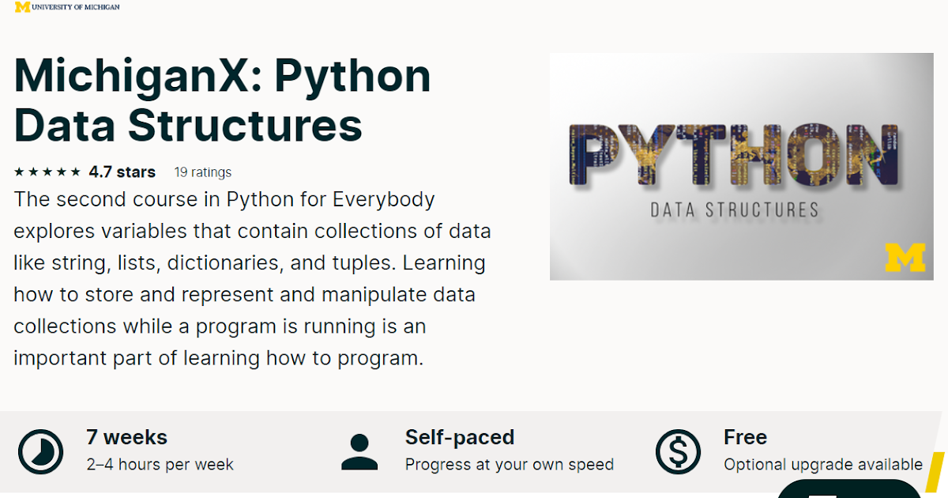
Task: Click the yellow slash graphic at bottom right
Action: coord(935,474)
